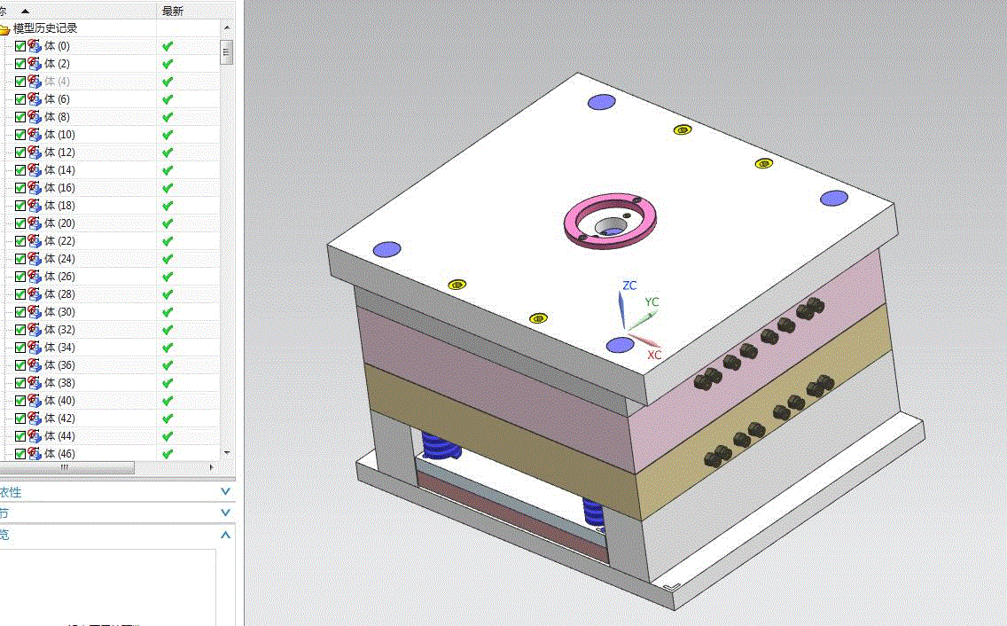The height and width of the screenshot is (626, 1007).
Task: Toggle the 体 (36) checkbox
Action: pos(20,365)
